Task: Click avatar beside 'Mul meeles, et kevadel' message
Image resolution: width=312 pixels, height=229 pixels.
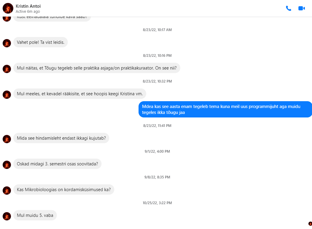Action: coord(7,95)
